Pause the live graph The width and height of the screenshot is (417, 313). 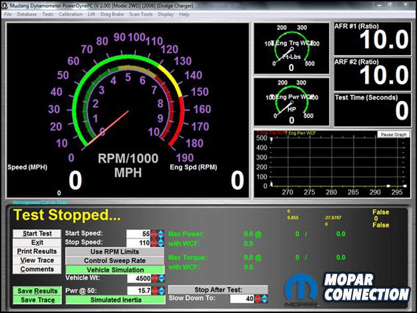(393, 135)
